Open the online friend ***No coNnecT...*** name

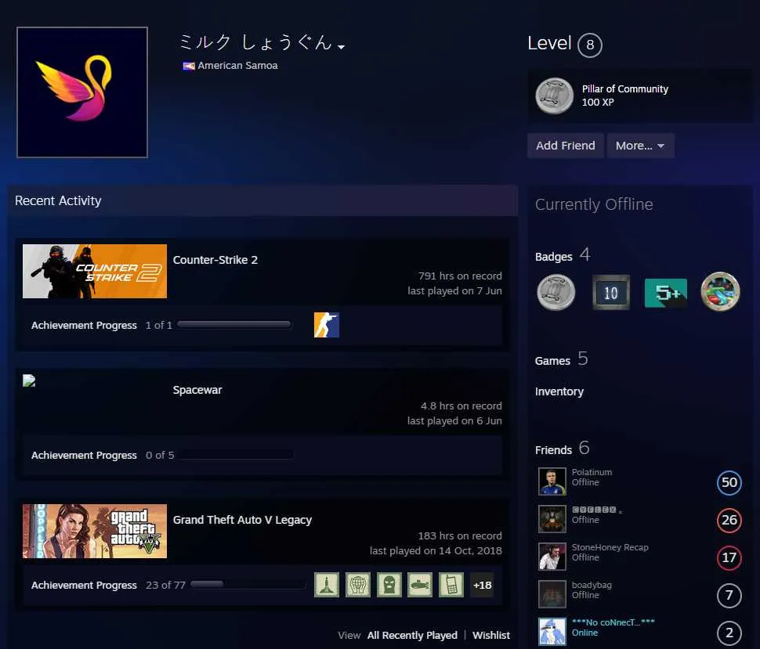613,622
